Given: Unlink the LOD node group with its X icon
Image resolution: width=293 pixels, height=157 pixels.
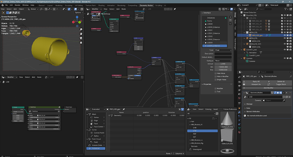Looking at the screenshot, I should coord(290,97).
